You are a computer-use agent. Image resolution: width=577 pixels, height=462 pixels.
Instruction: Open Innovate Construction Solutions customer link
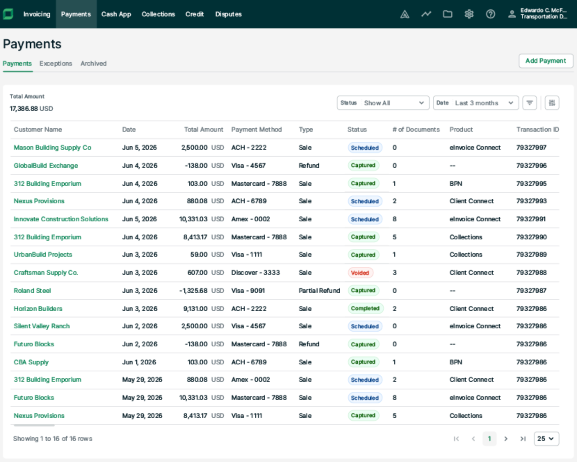61,219
